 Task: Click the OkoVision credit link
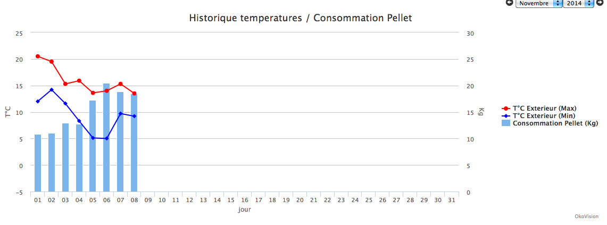coord(586,216)
